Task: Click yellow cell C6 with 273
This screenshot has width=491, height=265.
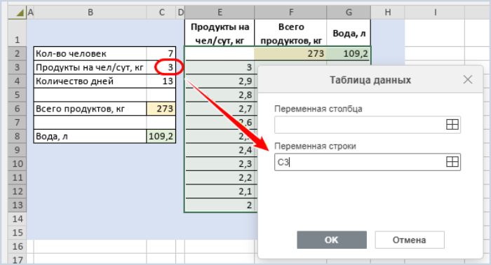Action: coord(161,109)
